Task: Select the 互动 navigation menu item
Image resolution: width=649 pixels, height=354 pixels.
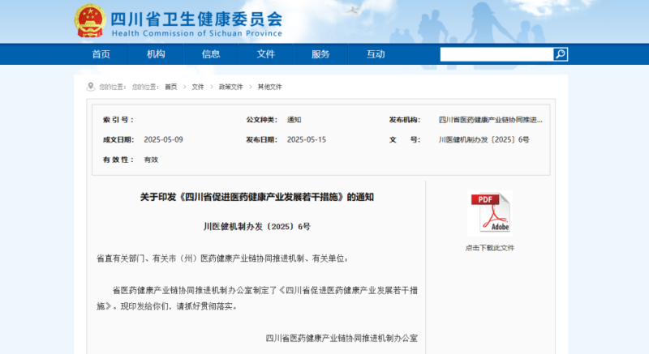Action: coord(376,54)
